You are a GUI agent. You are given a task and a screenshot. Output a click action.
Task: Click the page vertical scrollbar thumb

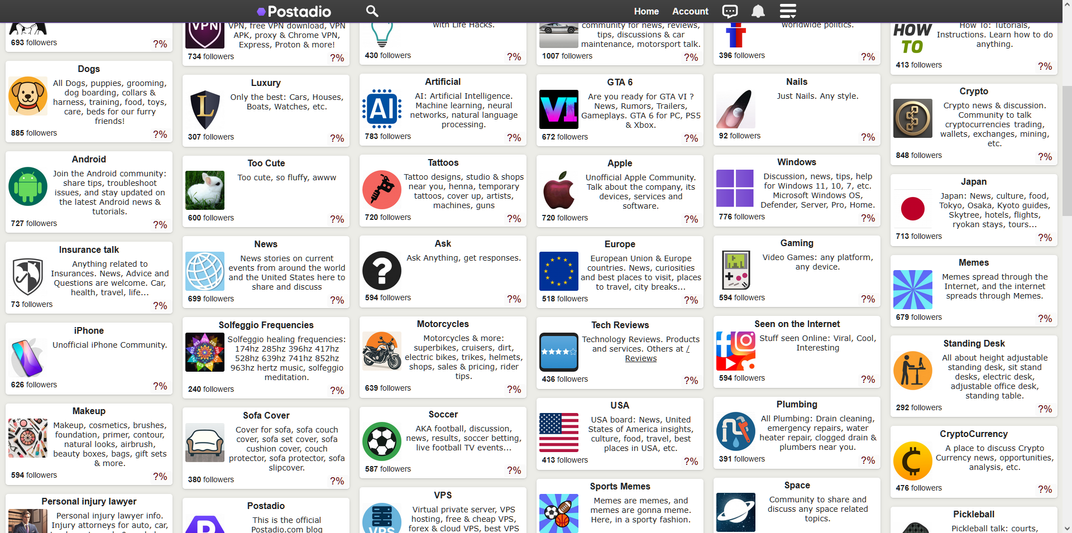coord(1067,151)
